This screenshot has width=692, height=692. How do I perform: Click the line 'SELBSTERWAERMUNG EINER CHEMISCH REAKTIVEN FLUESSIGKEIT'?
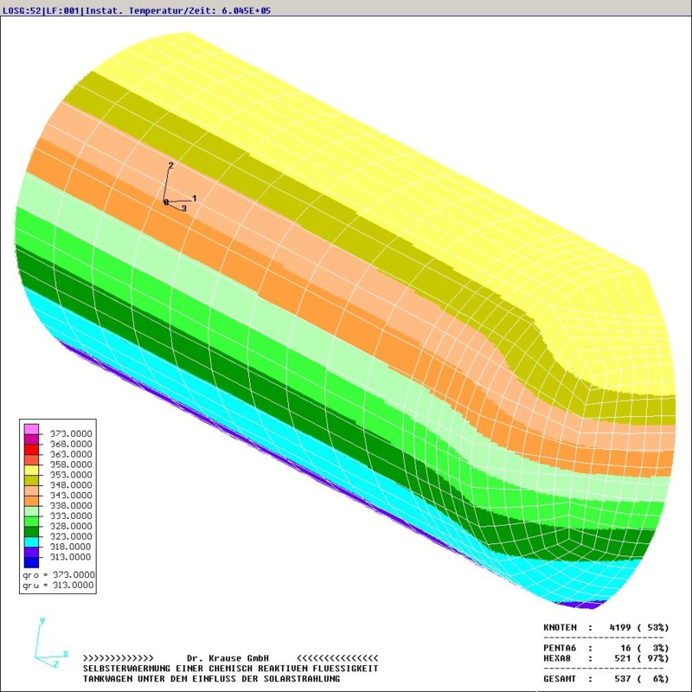point(231,669)
